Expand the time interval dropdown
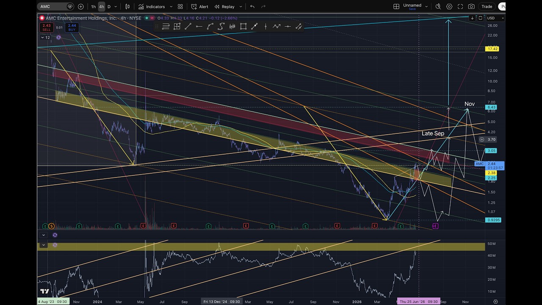This screenshot has height=305, width=542. 116,6
